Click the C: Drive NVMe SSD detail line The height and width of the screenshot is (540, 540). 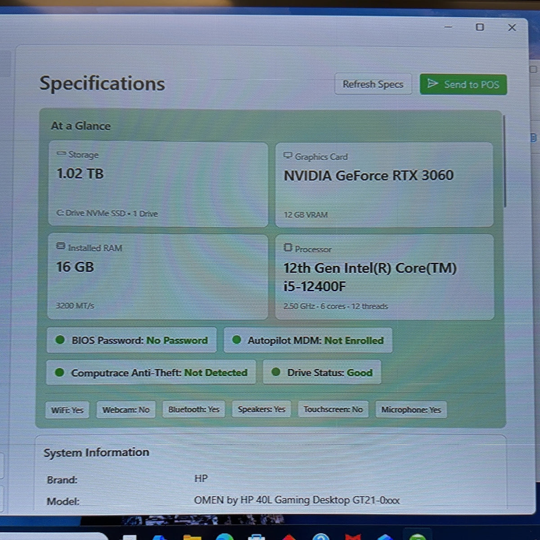(x=107, y=213)
